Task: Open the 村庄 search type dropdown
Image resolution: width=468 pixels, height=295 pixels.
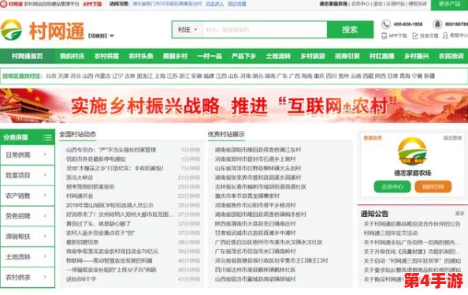Action: [x=188, y=30]
